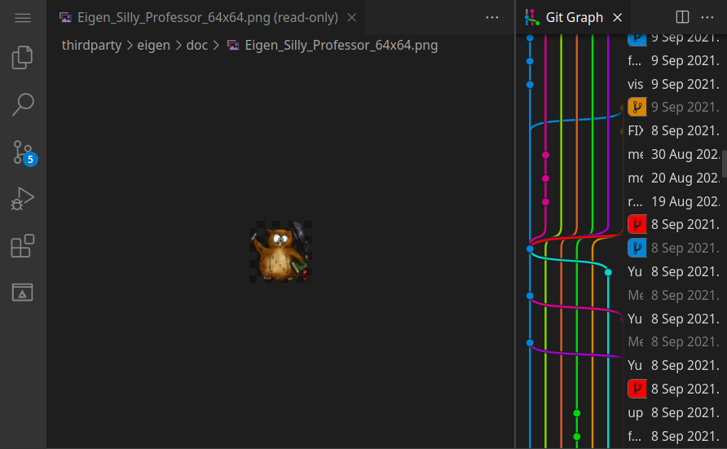This screenshot has height=449, width=727.
Task: Click the Git Graph vertical scrollbar
Action: 725,163
